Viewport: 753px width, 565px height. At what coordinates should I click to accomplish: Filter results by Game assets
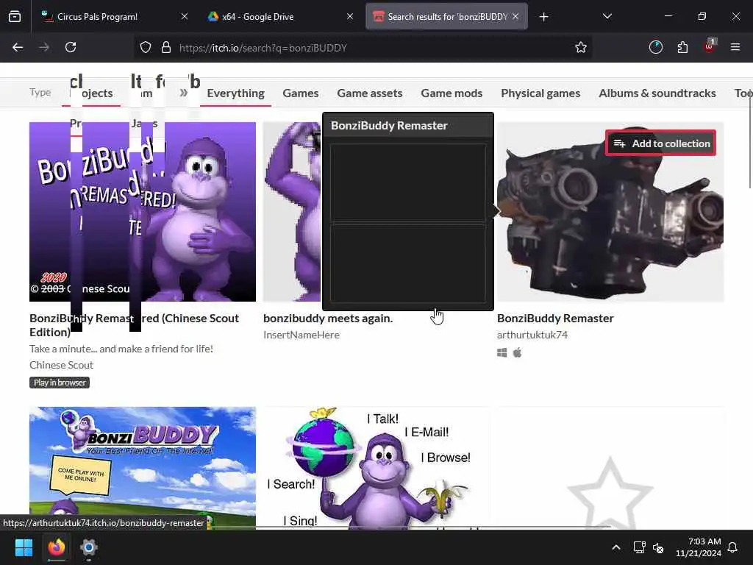click(370, 93)
